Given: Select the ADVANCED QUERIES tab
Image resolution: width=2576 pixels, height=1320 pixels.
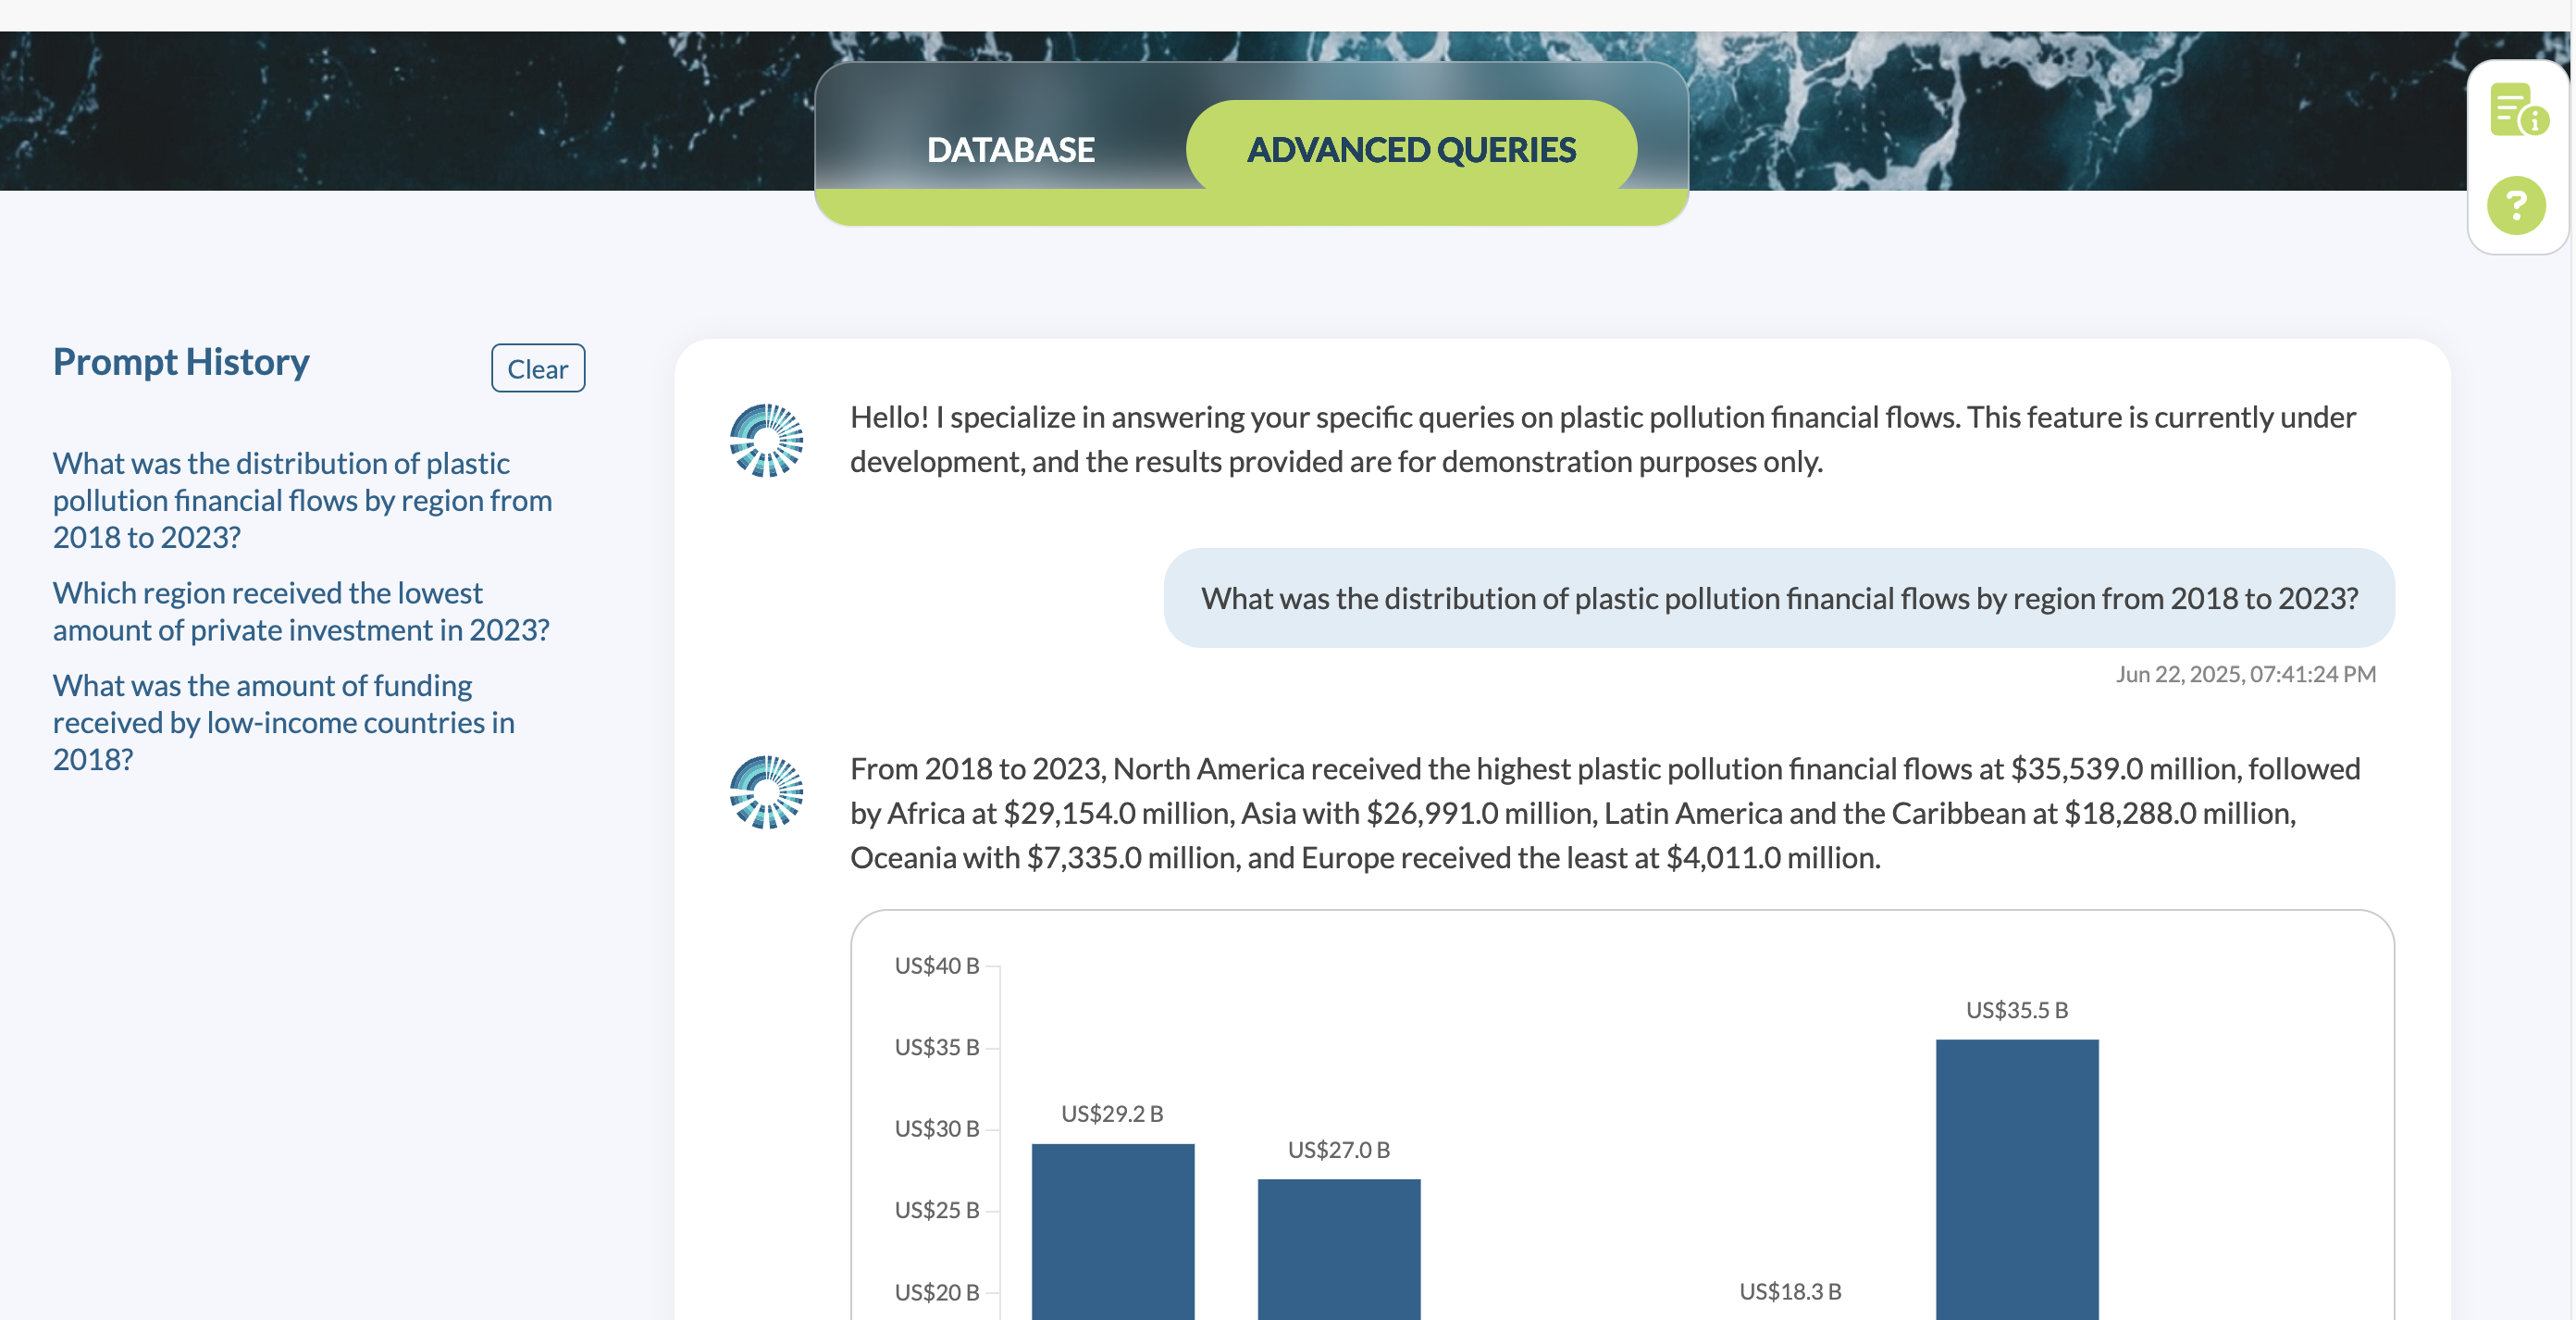Looking at the screenshot, I should [x=1411, y=150].
